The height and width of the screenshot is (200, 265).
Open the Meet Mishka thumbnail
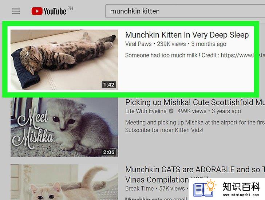(x=64, y=128)
